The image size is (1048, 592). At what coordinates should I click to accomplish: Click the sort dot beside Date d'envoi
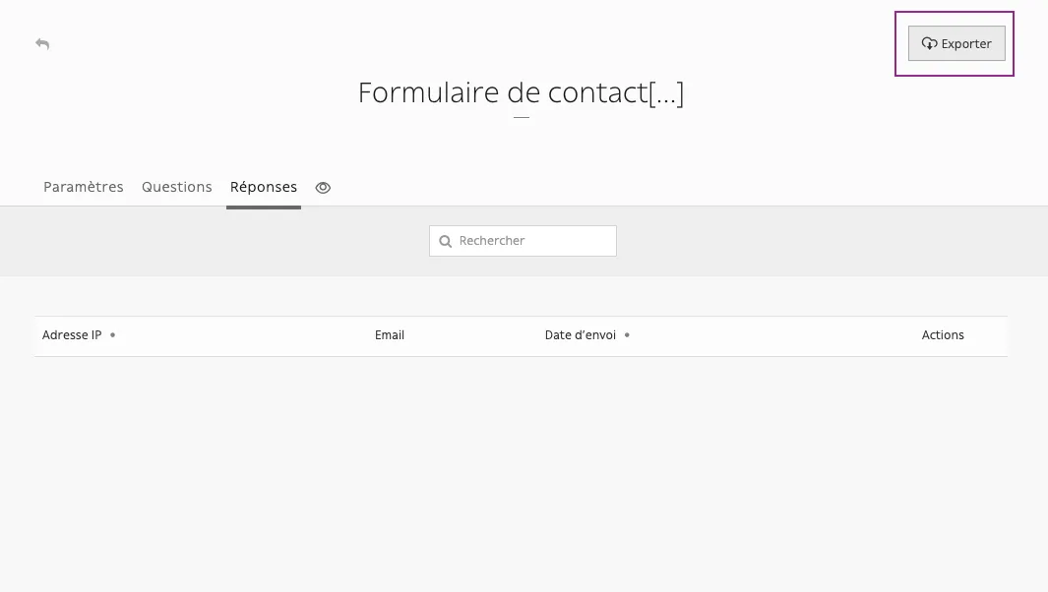pyautogui.click(x=627, y=334)
